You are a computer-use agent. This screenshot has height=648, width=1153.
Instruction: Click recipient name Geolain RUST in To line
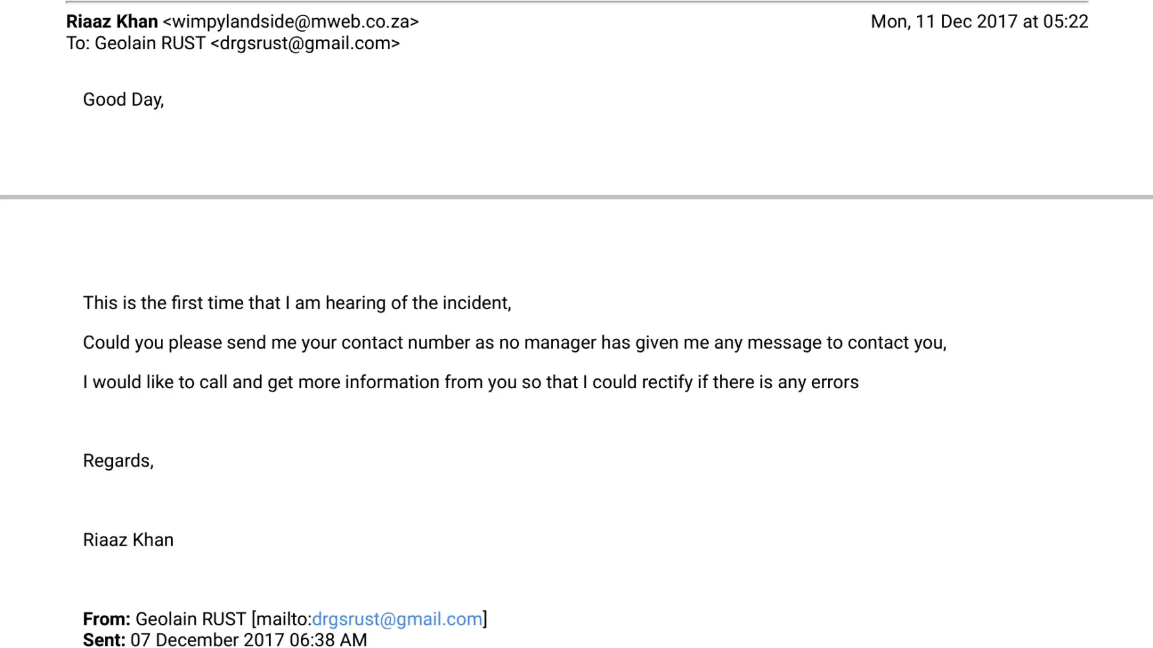150,43
